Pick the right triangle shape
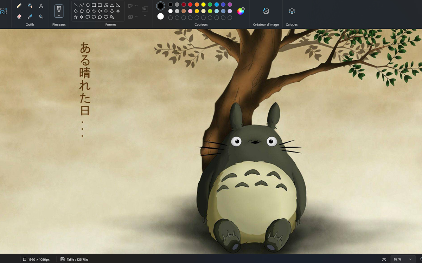The image size is (422, 263). (x=118, y=5)
